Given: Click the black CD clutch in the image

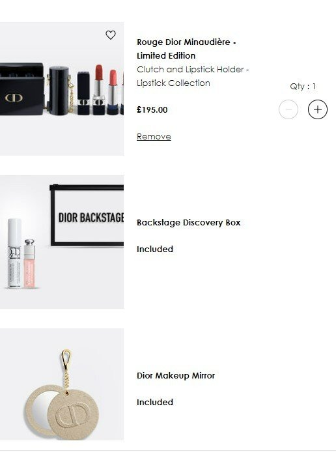Looking at the screenshot, I should [21, 89].
